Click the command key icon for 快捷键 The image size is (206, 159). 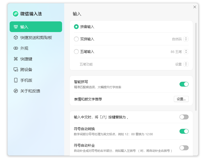[x=16, y=59]
